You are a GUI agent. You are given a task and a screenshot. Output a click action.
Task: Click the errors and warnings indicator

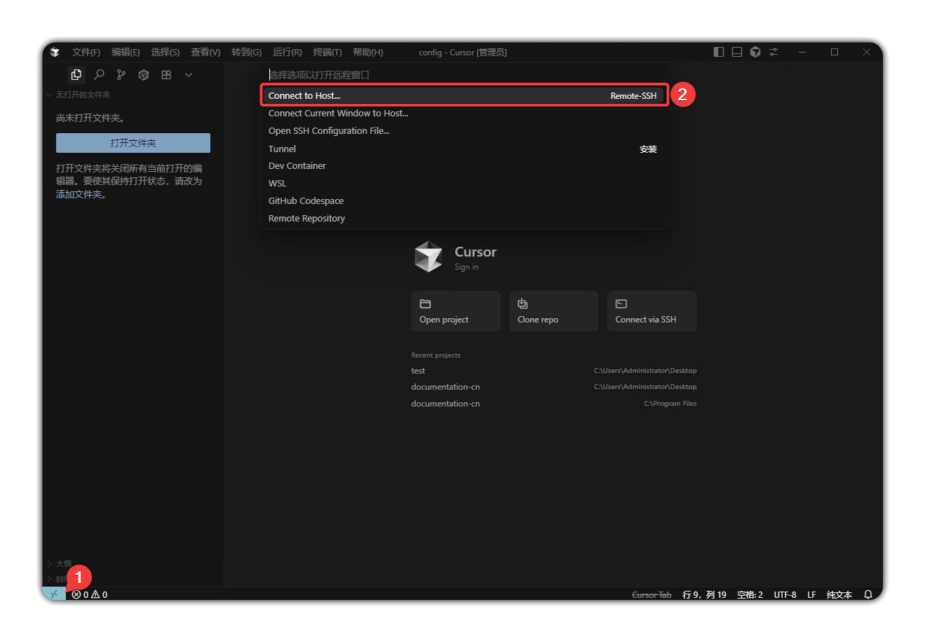click(x=90, y=594)
